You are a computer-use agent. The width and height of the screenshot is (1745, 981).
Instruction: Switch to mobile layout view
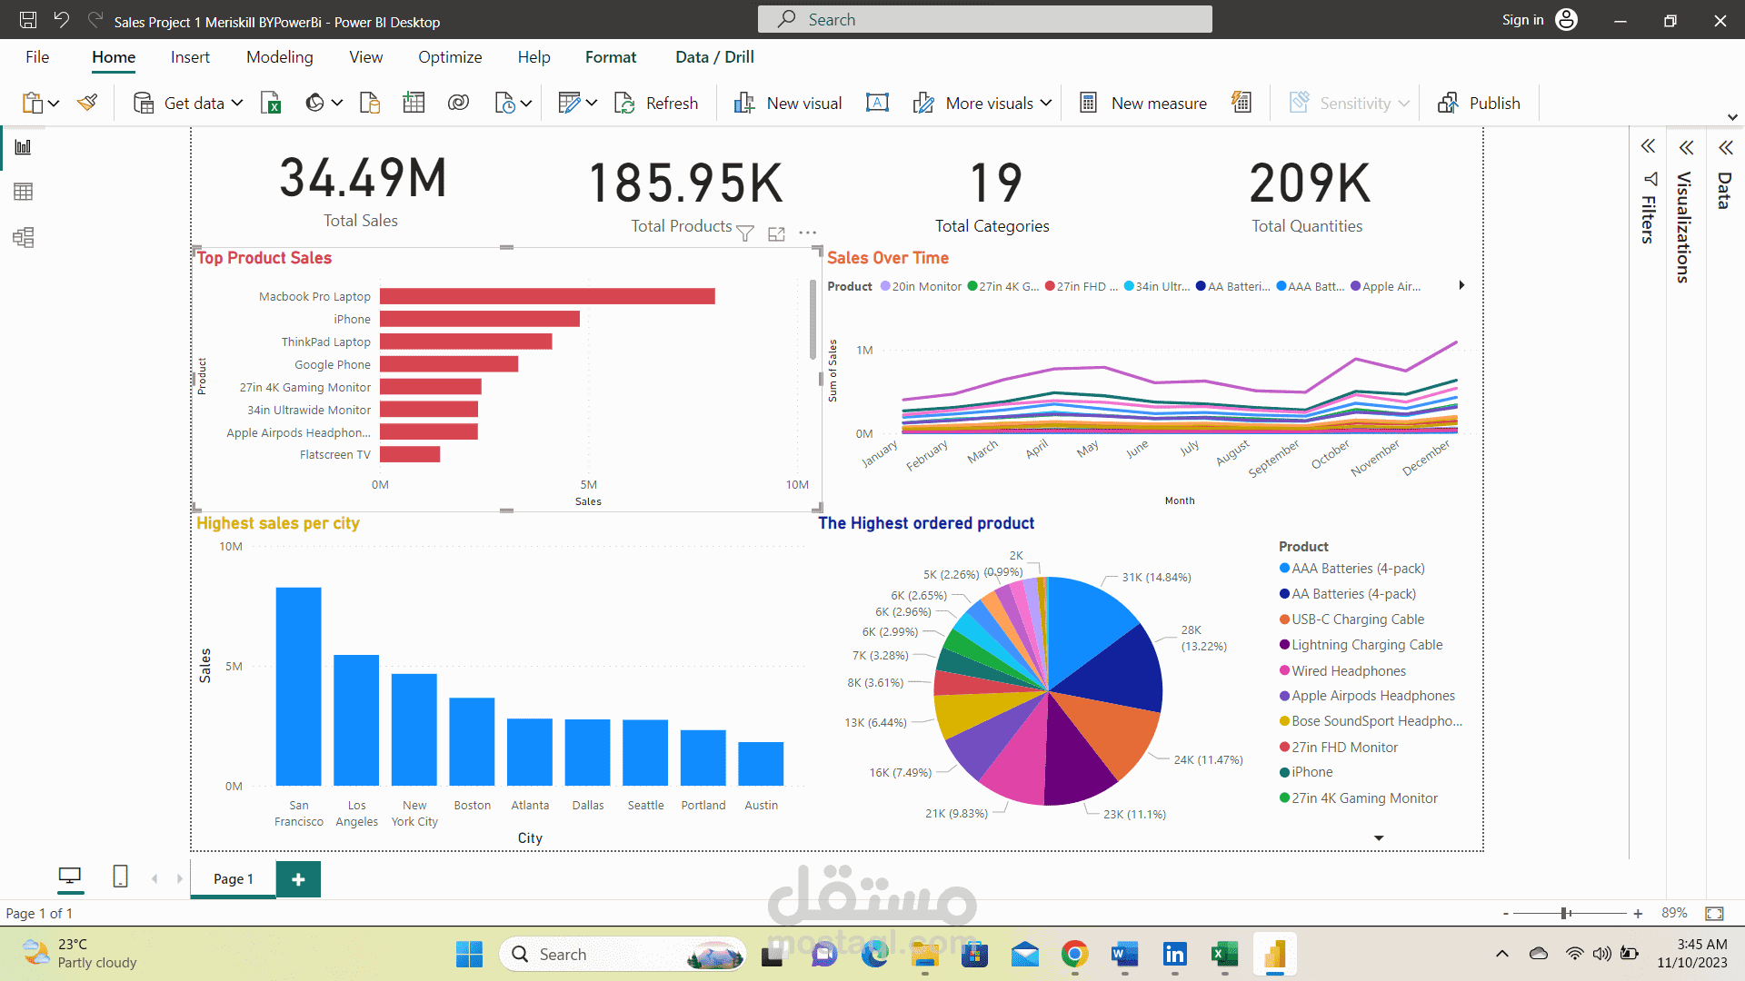120,877
